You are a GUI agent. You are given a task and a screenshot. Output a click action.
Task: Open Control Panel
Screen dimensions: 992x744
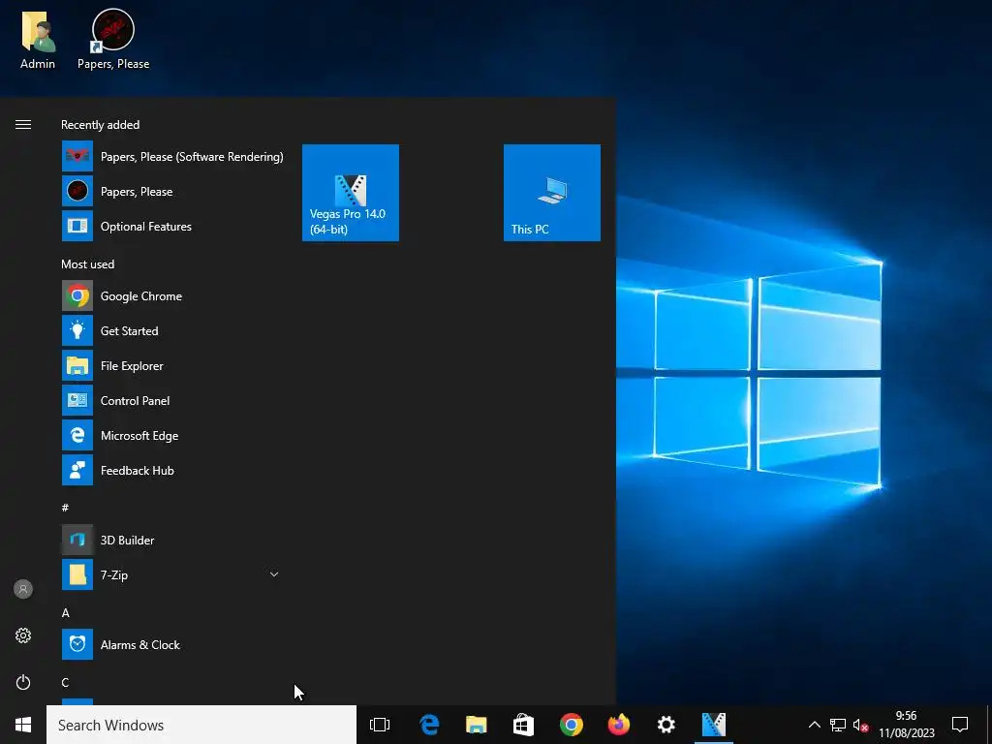[x=172, y=400]
